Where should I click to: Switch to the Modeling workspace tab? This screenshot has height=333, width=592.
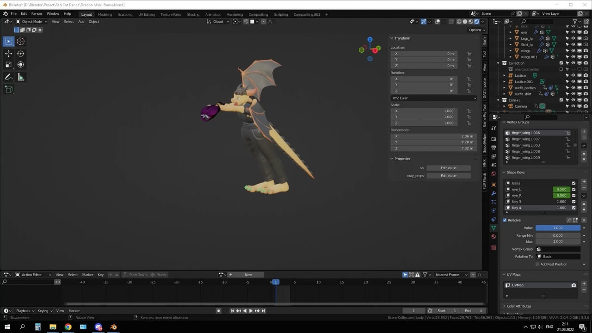pyautogui.click(x=105, y=14)
